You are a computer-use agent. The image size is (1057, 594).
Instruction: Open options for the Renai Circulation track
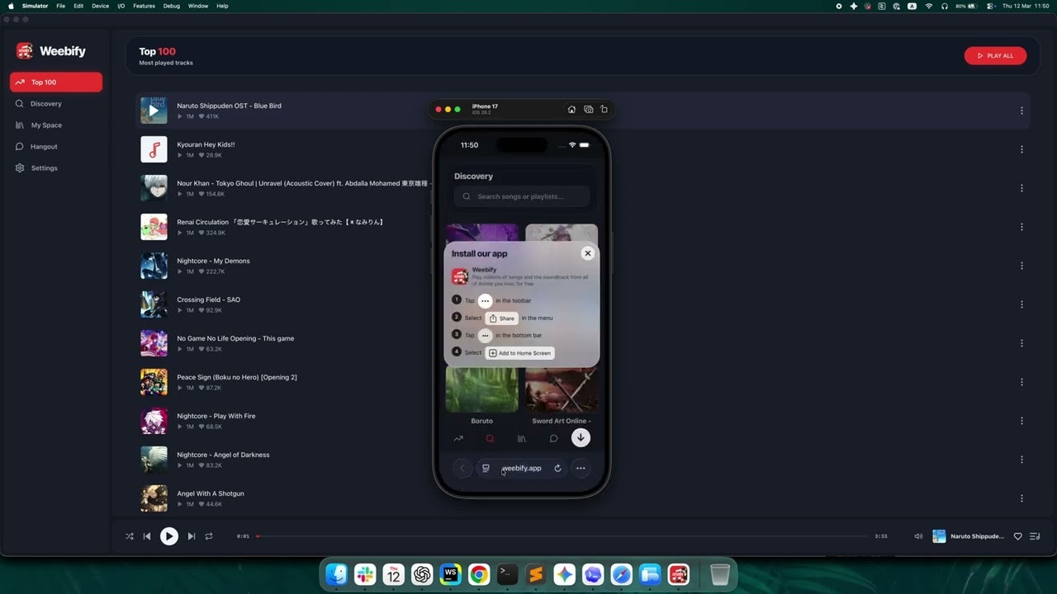1021,227
